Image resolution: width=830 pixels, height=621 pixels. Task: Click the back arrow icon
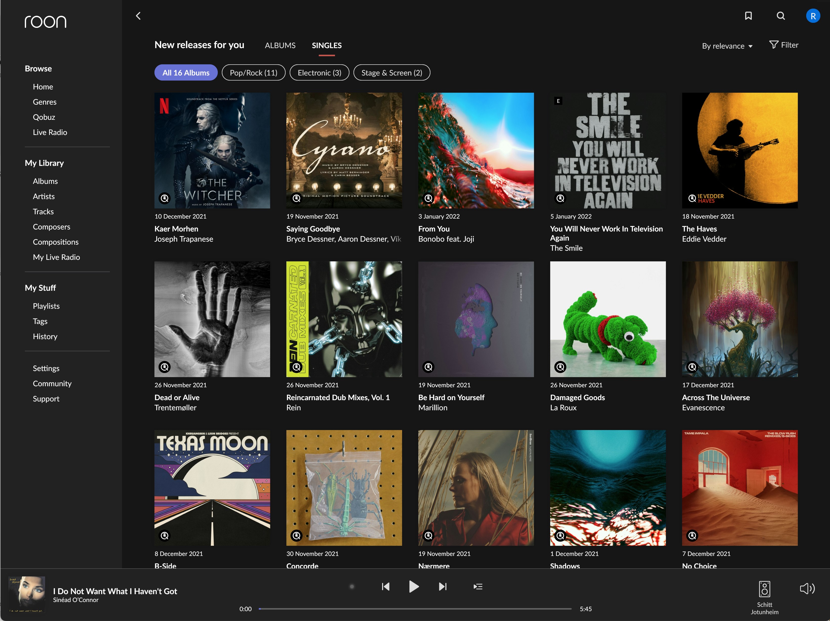pyautogui.click(x=138, y=16)
